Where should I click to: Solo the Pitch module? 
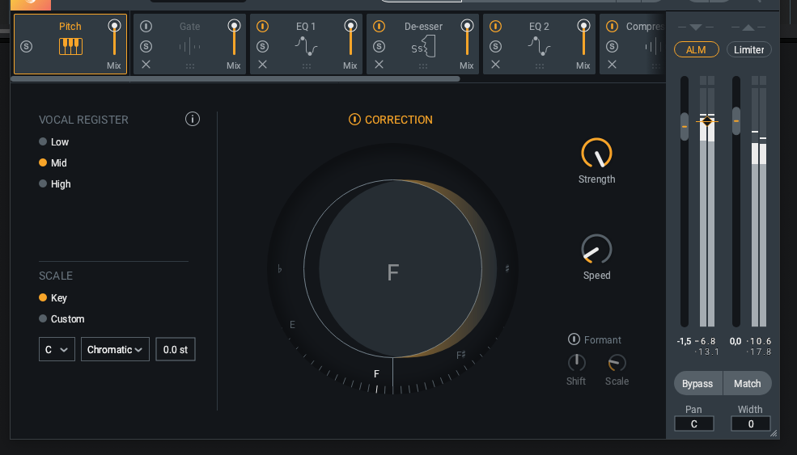pos(27,47)
